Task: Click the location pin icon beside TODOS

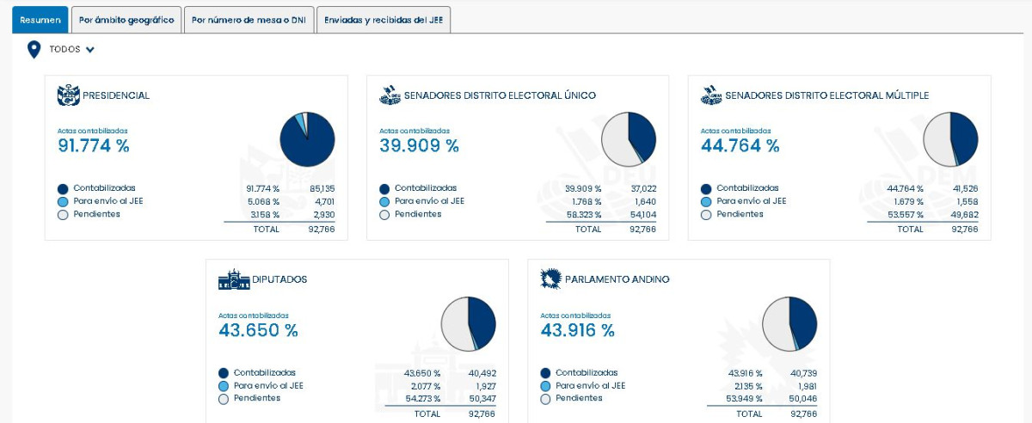Action: 34,50
